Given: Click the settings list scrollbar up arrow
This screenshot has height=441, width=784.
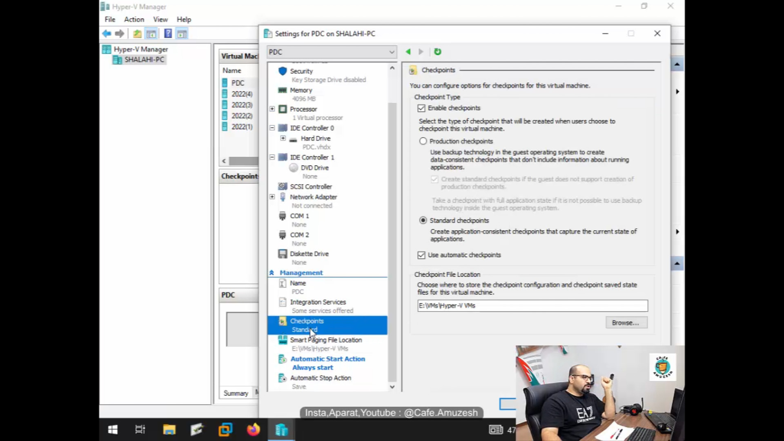Looking at the screenshot, I should [392, 68].
